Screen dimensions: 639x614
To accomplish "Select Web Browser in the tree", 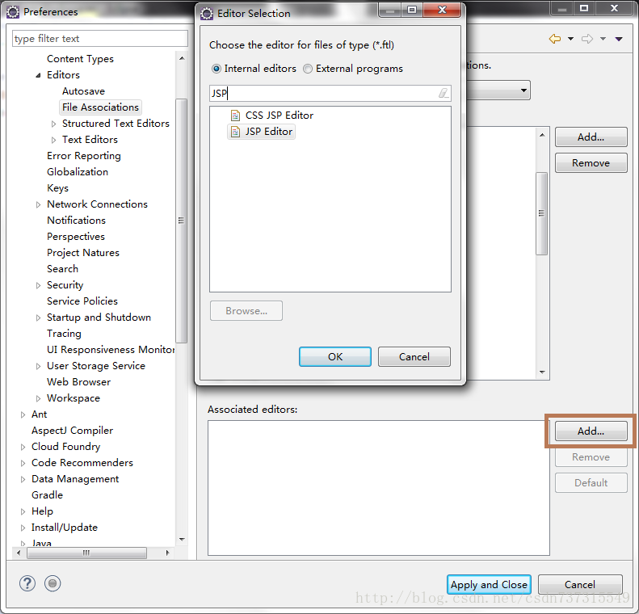I will (78, 382).
